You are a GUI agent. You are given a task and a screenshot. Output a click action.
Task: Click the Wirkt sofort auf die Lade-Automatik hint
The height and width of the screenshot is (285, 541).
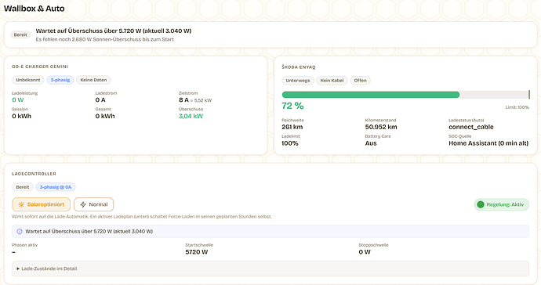(142, 217)
